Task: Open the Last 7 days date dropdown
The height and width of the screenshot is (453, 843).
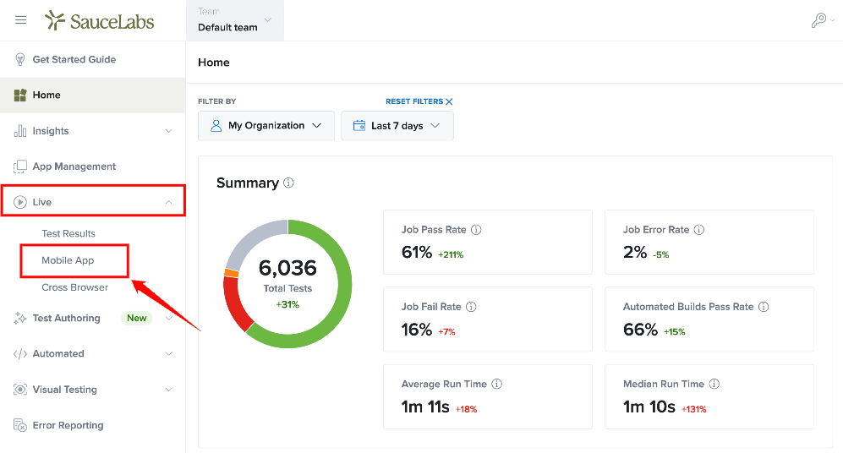Action: point(397,126)
